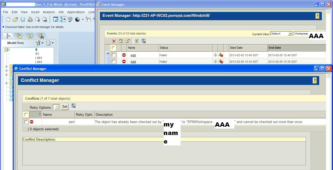The width and height of the screenshot is (333, 170).
Task: Open the Info menu
Action: click(x=61, y=12)
